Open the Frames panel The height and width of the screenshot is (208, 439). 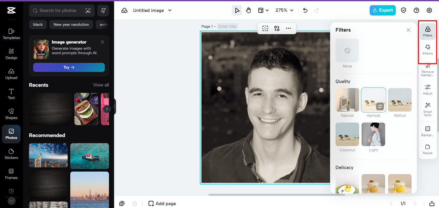(x=11, y=174)
